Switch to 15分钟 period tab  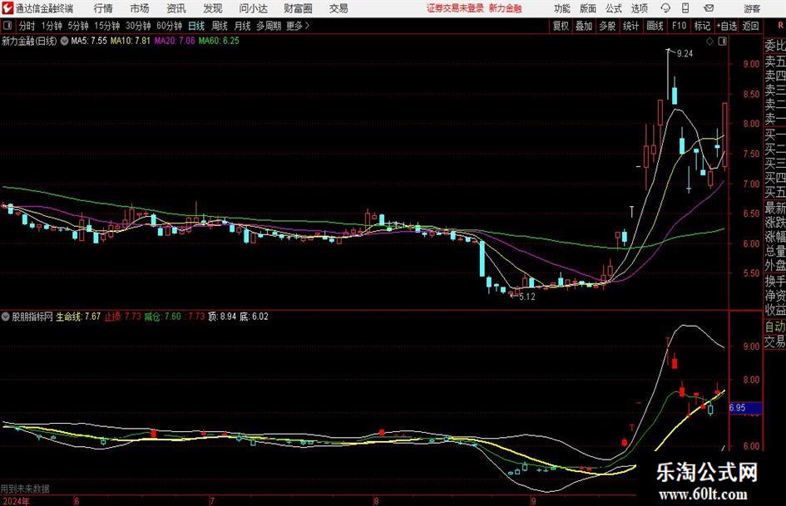[106, 26]
